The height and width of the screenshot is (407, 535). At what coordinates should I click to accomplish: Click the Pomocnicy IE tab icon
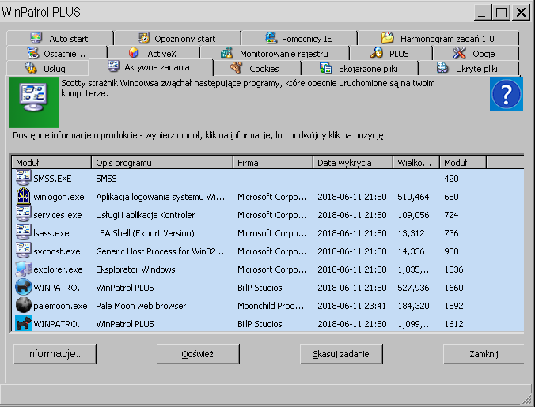(x=271, y=37)
